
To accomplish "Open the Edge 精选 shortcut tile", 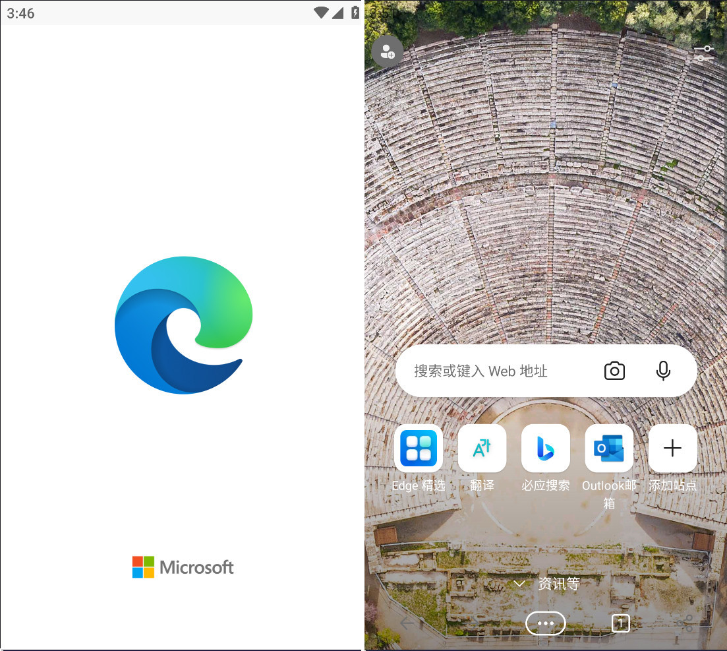I will point(419,449).
